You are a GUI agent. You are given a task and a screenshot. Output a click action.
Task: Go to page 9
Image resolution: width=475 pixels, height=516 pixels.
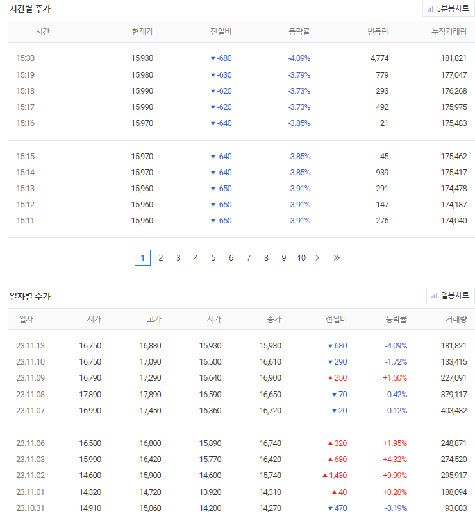pyautogui.click(x=284, y=257)
